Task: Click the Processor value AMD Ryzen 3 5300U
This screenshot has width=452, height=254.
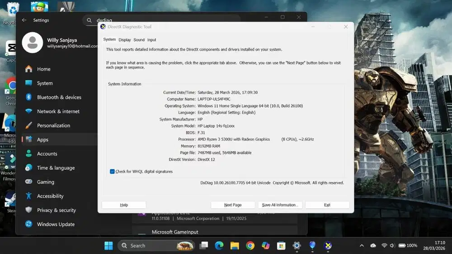Action: [234, 139]
